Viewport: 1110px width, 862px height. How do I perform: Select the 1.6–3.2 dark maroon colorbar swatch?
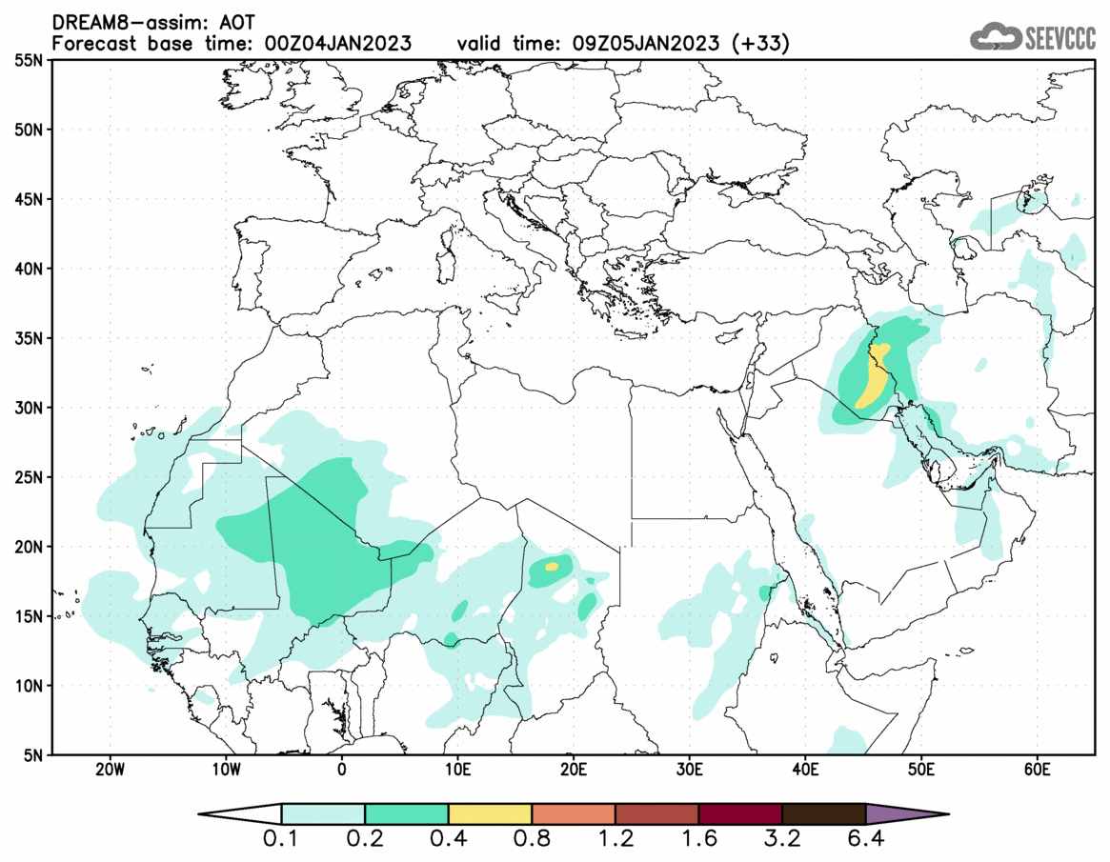740,813
